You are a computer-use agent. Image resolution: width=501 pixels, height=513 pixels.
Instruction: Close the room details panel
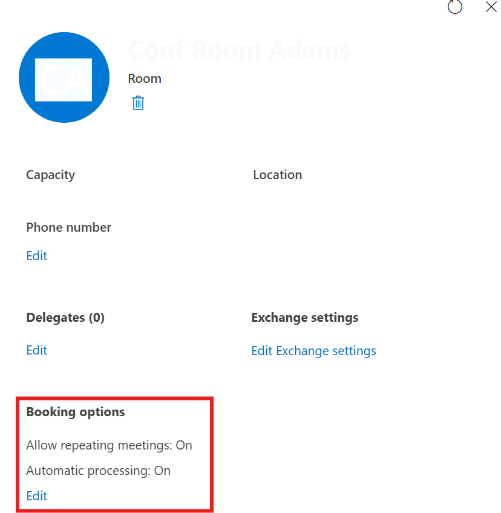point(491,7)
